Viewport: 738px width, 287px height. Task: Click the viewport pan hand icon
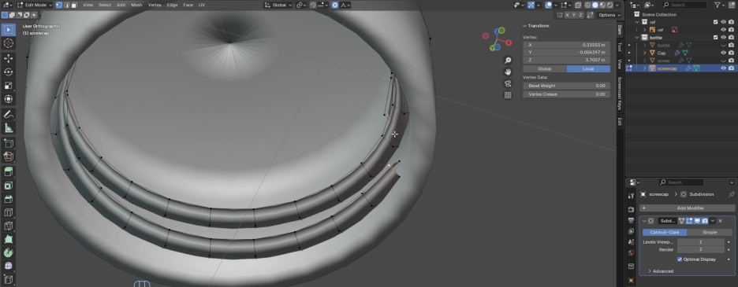[x=508, y=72]
